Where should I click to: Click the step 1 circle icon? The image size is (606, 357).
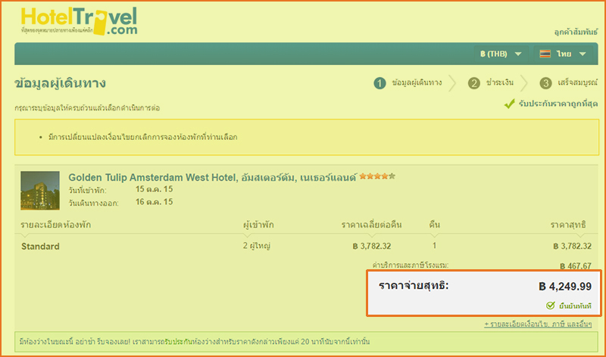(380, 83)
